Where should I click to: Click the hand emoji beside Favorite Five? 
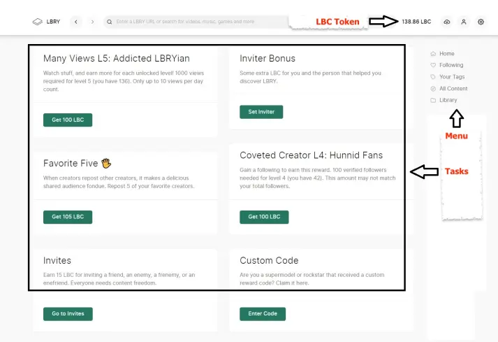pyautogui.click(x=106, y=163)
